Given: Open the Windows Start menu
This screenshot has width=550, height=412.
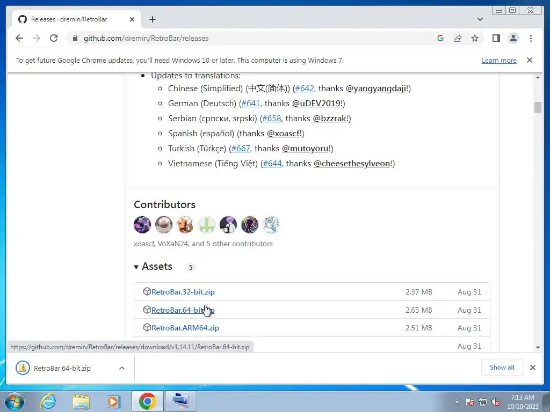Looking at the screenshot, I should click(x=14, y=401).
